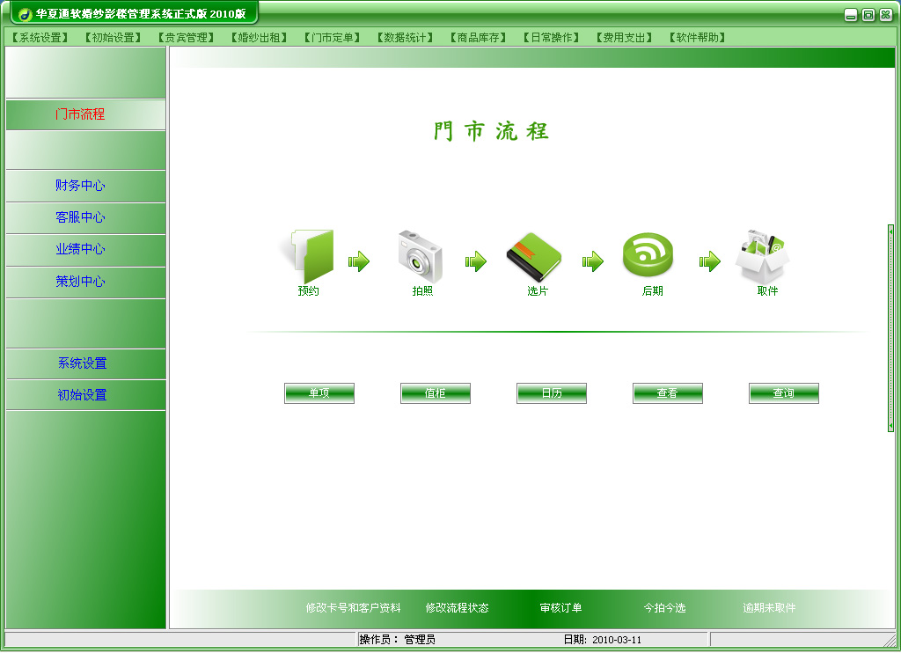
Task: Open the 【初始设置】 menu
Action: point(113,37)
